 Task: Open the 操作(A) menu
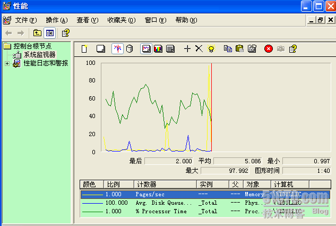coord(57,20)
